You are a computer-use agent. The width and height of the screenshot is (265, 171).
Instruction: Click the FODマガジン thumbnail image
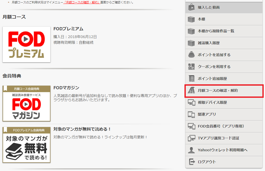pos(27,103)
